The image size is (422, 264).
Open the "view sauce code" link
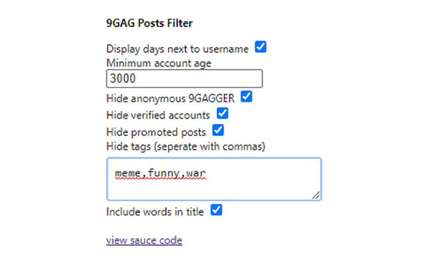tap(144, 240)
